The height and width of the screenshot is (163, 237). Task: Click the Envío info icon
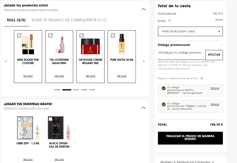[x=169, y=21]
